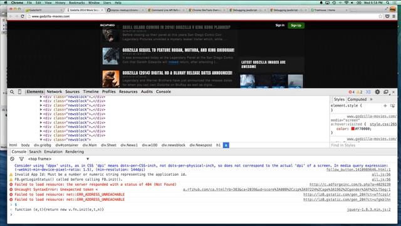Open the Digital HD & Bluray release headline
The image size is (401, 226).
[x=177, y=73]
